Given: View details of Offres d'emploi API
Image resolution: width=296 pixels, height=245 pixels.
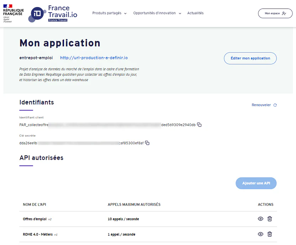Looking at the screenshot, I should (x=260, y=219).
